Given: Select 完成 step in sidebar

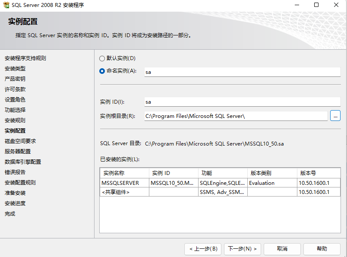Looking at the screenshot, I should point(10,214).
